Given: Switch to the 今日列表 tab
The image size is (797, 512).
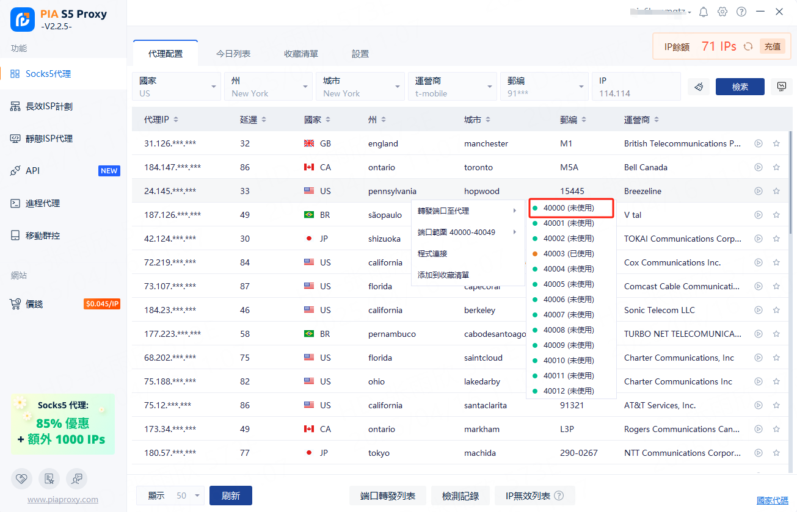Looking at the screenshot, I should tap(233, 54).
